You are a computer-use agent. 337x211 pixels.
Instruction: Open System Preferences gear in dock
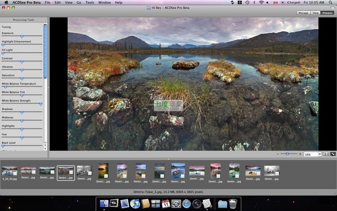(176, 204)
